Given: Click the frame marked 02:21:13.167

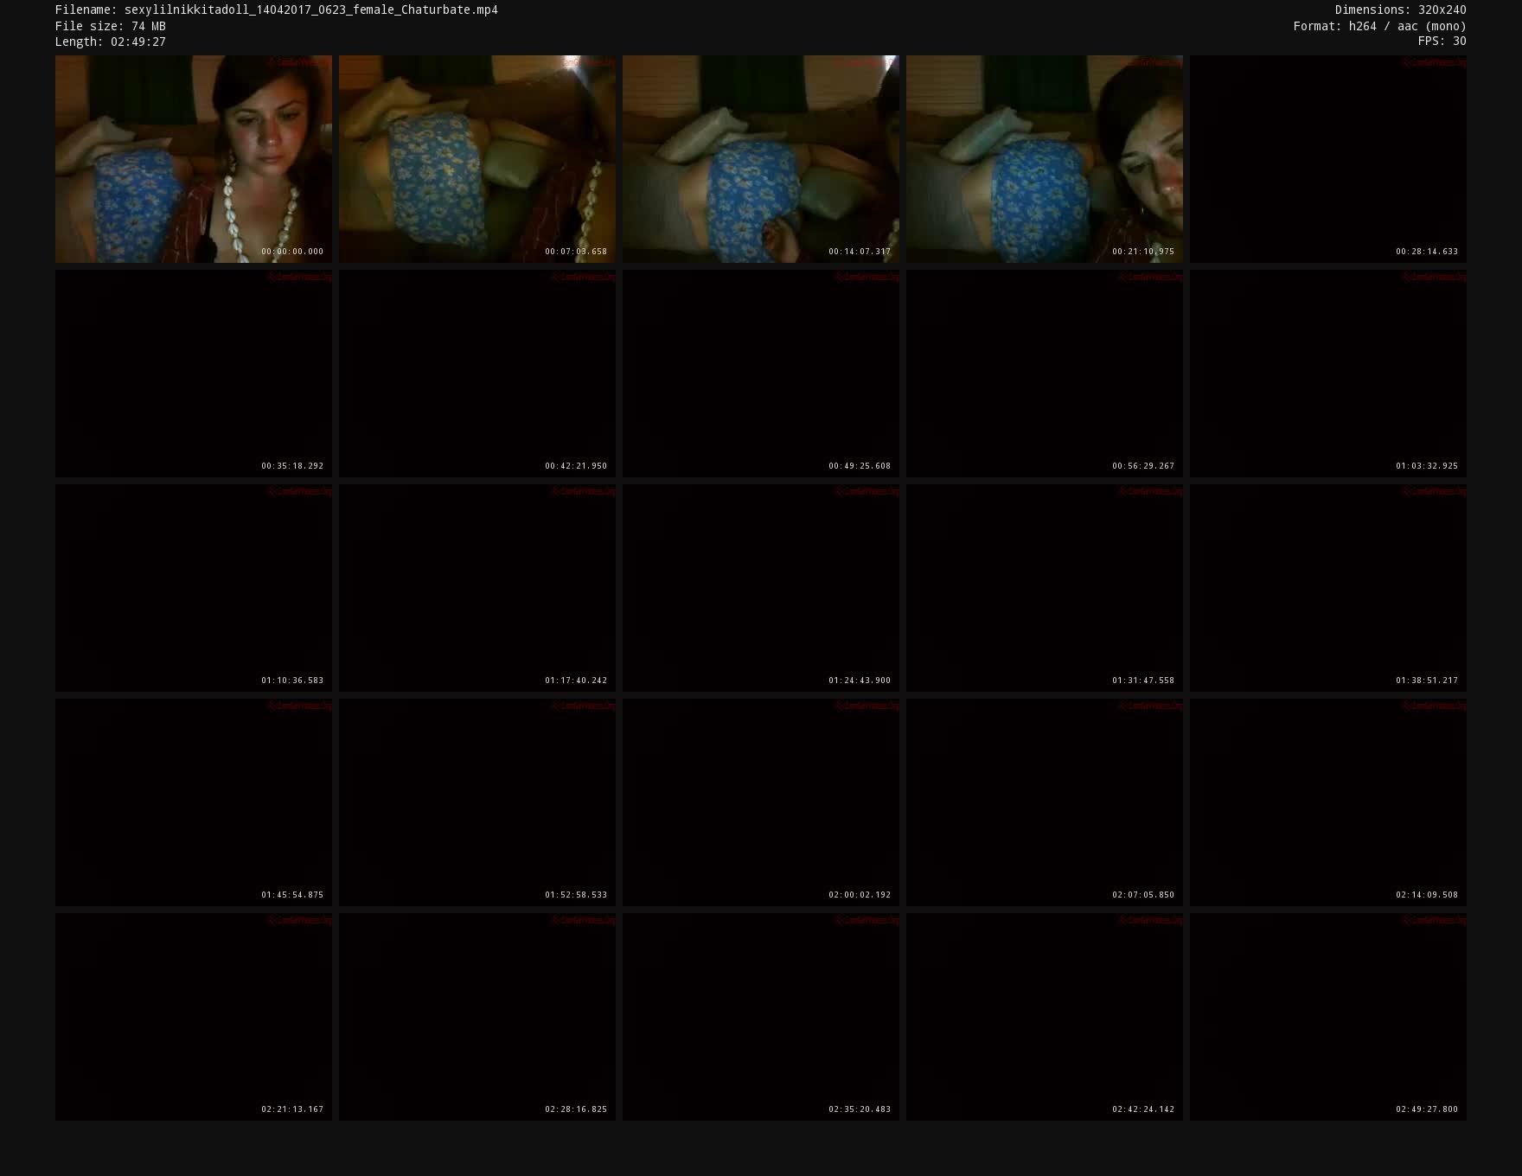Looking at the screenshot, I should click(x=193, y=1017).
